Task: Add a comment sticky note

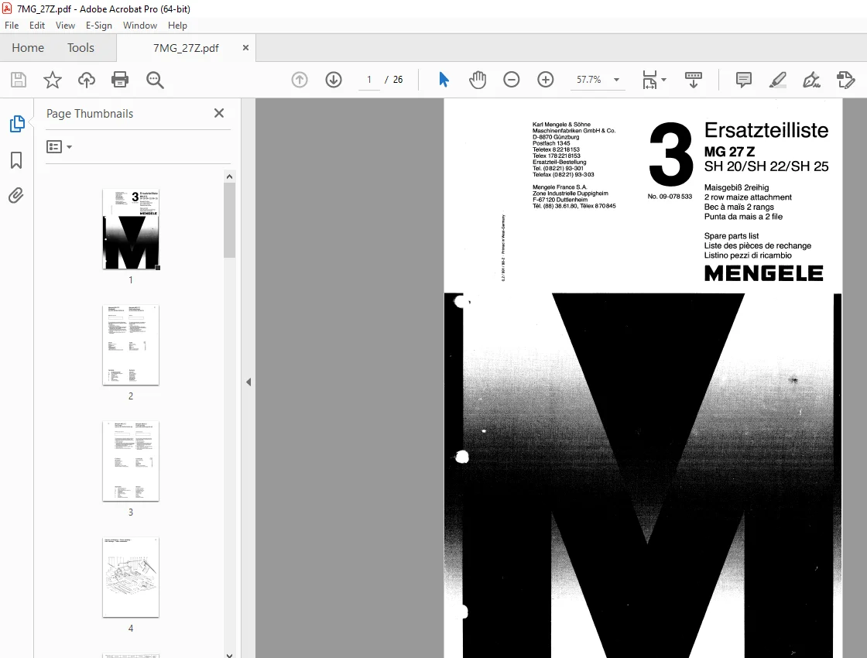Action: click(744, 80)
